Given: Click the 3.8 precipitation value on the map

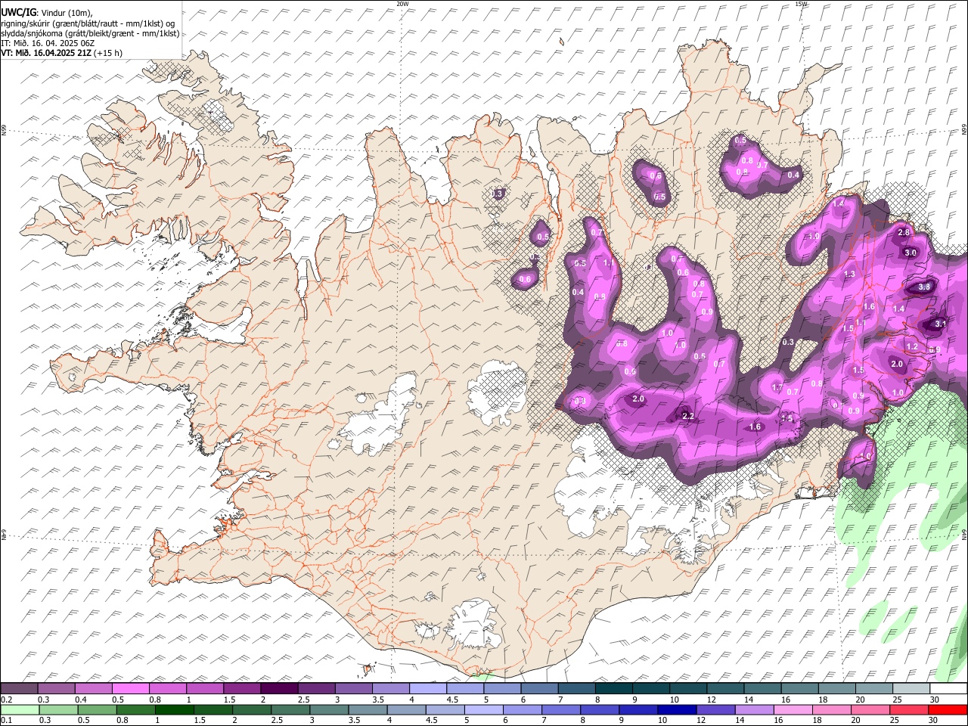Looking at the screenshot, I should pos(924,287).
